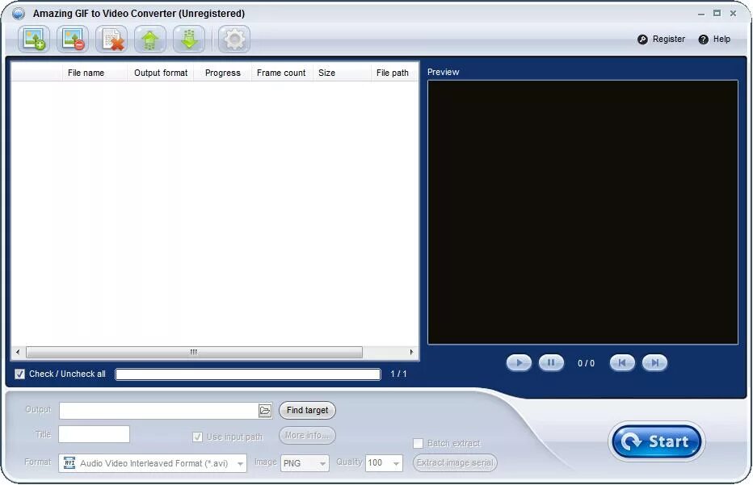
Task: Enable the Batch extract checkbox
Action: coord(418,443)
